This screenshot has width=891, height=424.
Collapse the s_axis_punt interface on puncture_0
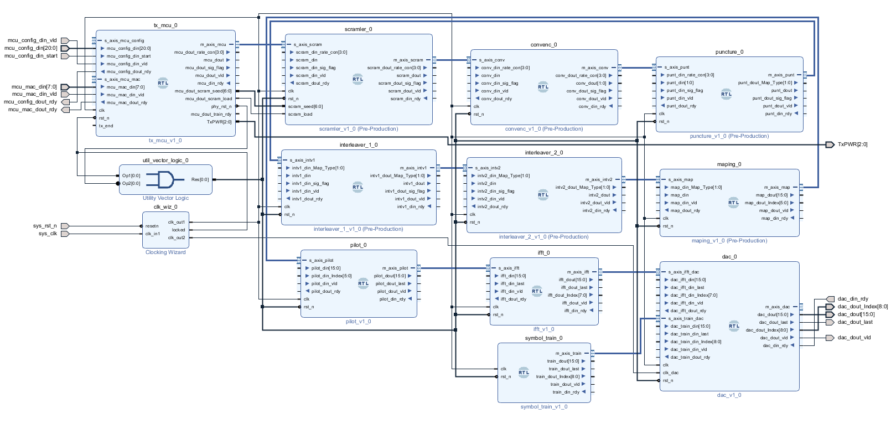(660, 67)
